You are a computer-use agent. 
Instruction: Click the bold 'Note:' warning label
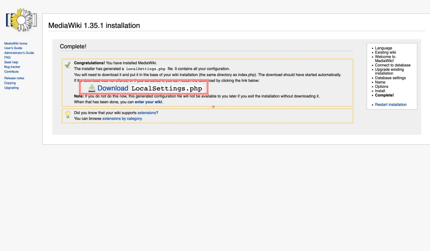79,96
